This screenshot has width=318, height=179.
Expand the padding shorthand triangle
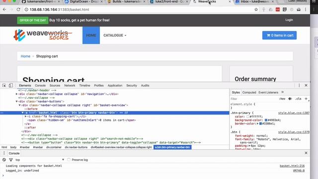[x=249, y=146]
